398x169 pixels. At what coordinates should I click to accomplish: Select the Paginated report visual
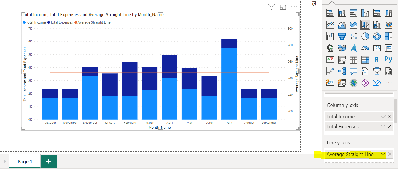pyautogui.click(x=388, y=71)
